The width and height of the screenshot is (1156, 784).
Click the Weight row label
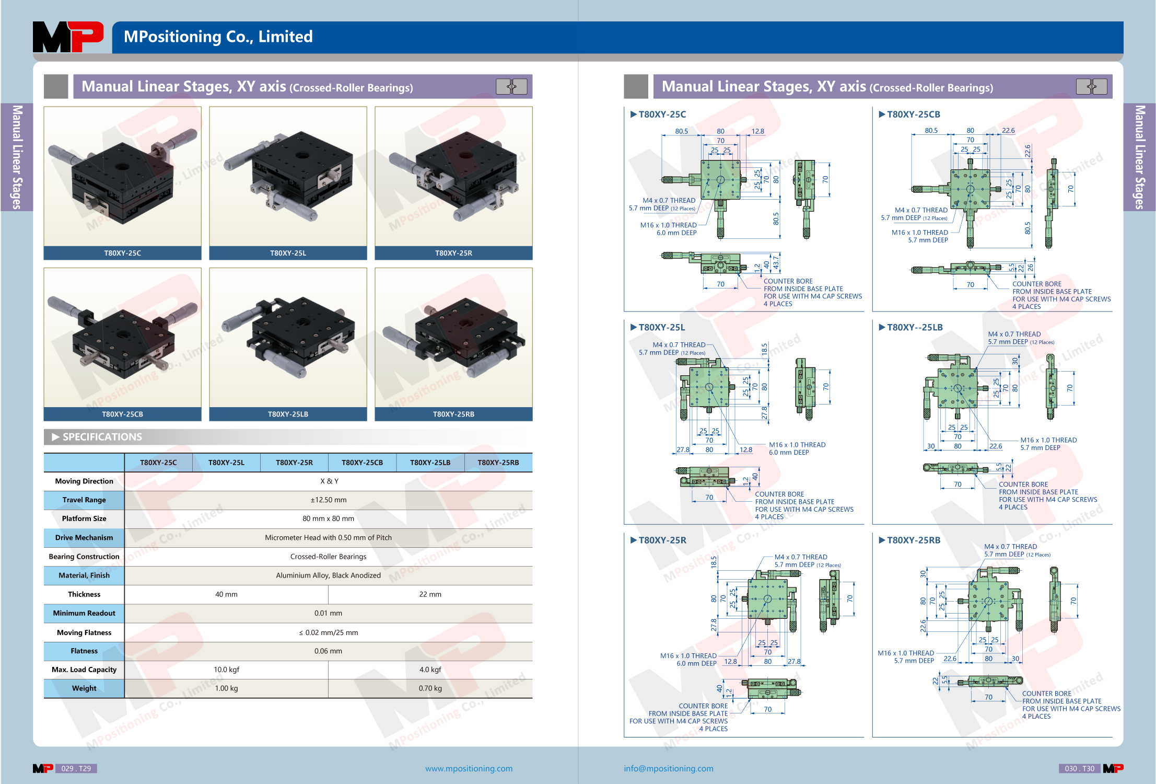84,688
